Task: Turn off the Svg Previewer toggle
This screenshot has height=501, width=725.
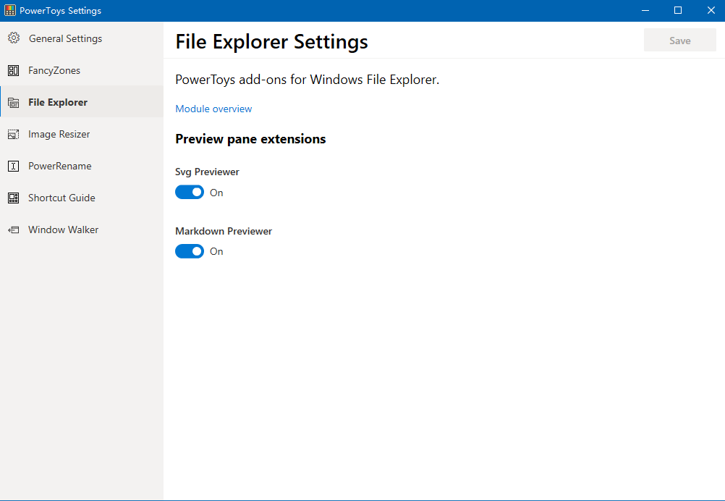Action: (190, 193)
